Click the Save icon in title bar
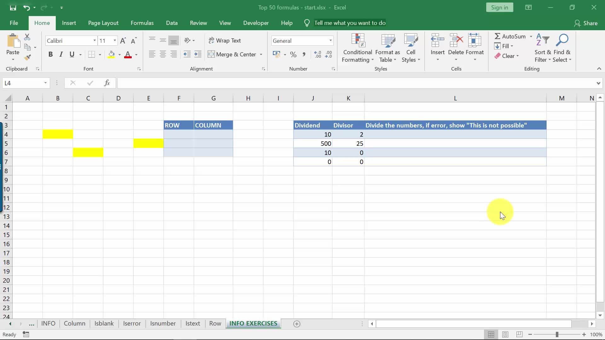 tap(13, 8)
